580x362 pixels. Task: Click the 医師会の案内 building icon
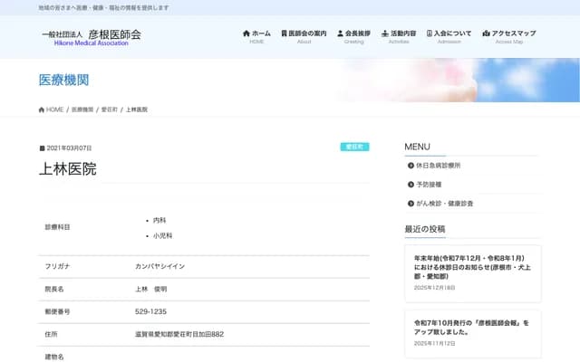pos(281,33)
